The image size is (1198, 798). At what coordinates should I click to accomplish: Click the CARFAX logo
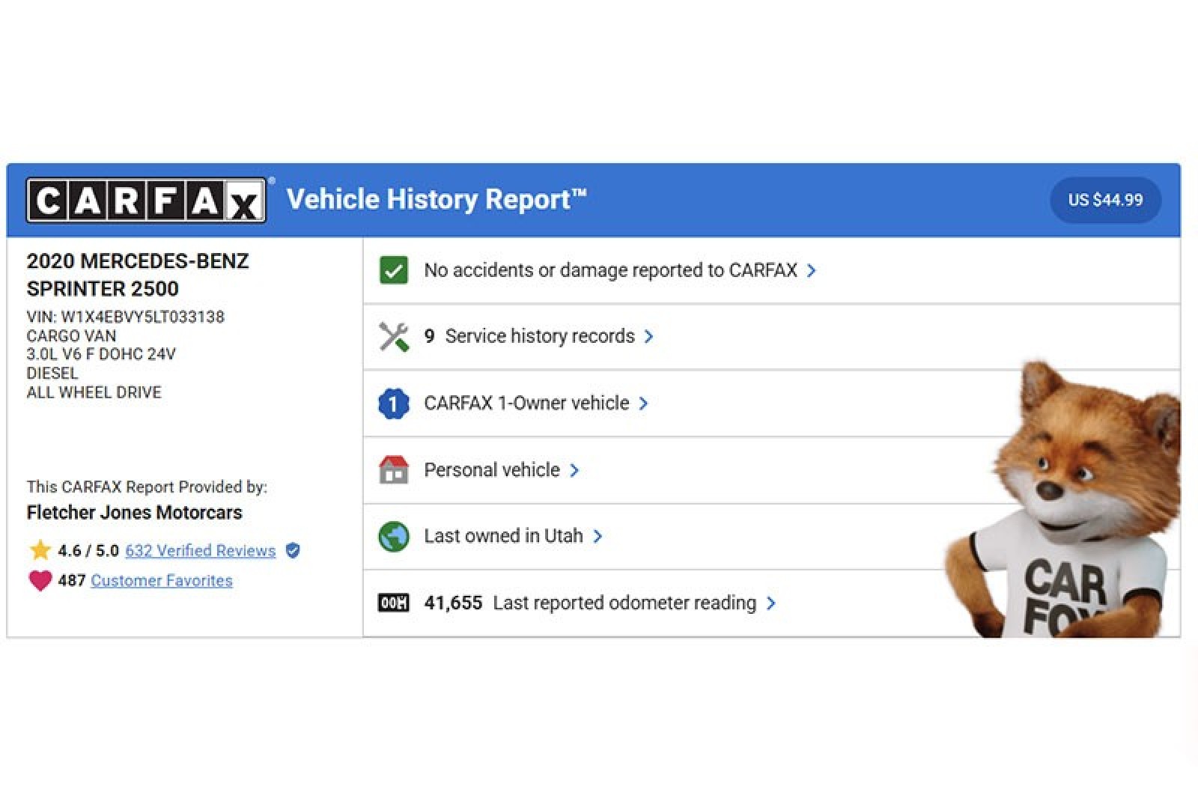click(x=146, y=200)
